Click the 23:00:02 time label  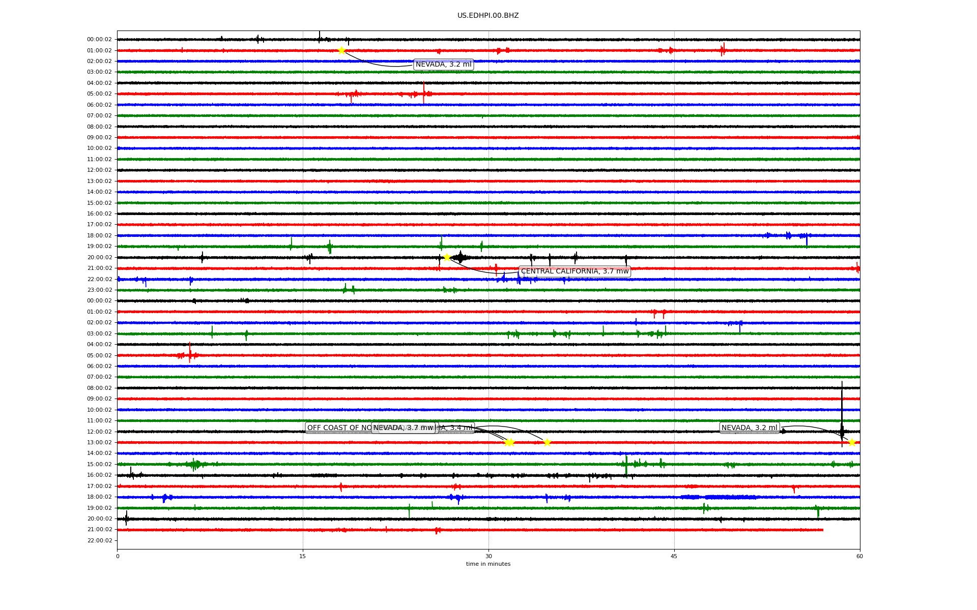point(99,290)
